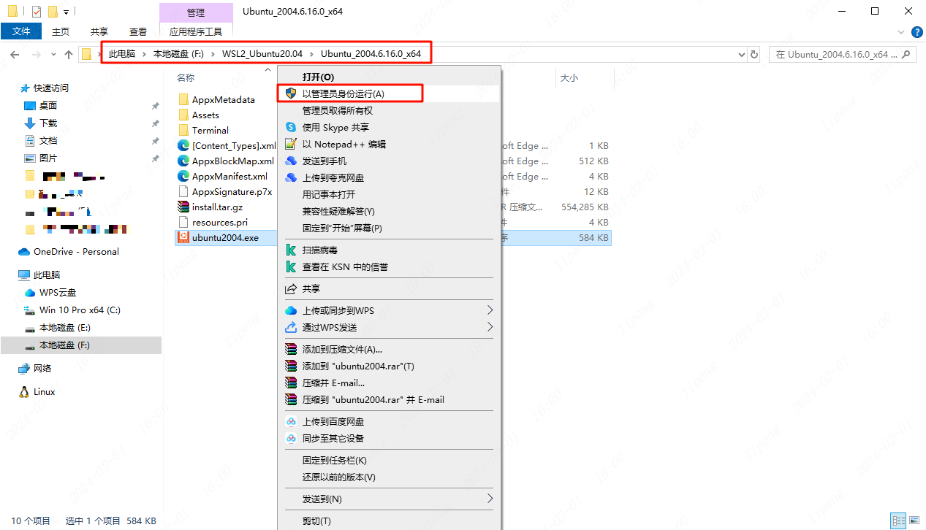Click the cloud icon beside 上传到夸克网盘
This screenshot has height=530, width=926.
291,177
